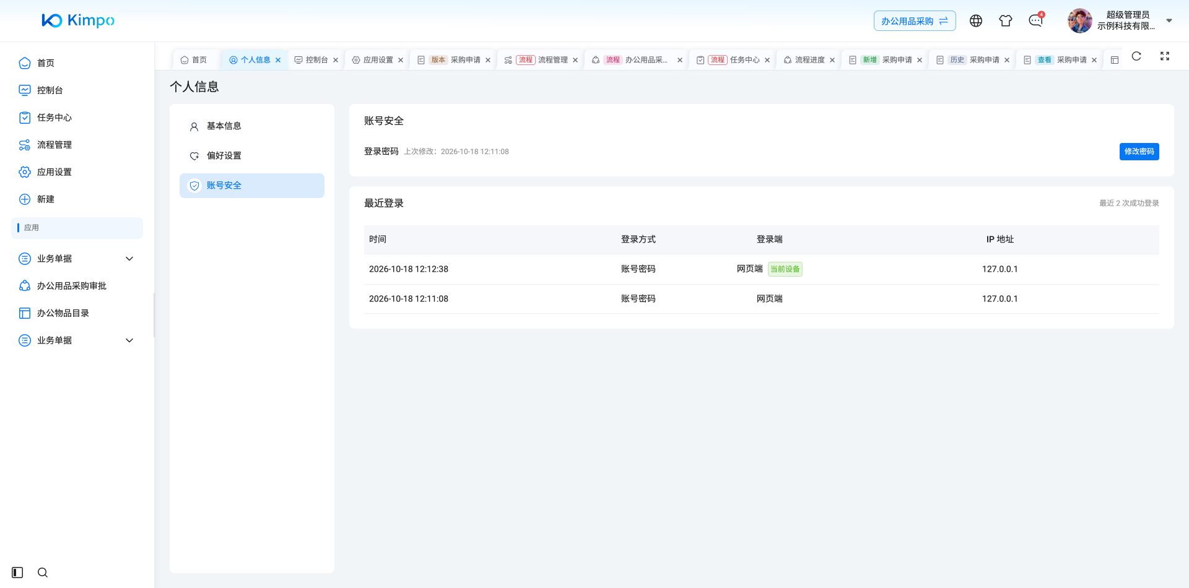Switch application via 办公用品采购 selector
The image size is (1189, 588).
coord(915,21)
